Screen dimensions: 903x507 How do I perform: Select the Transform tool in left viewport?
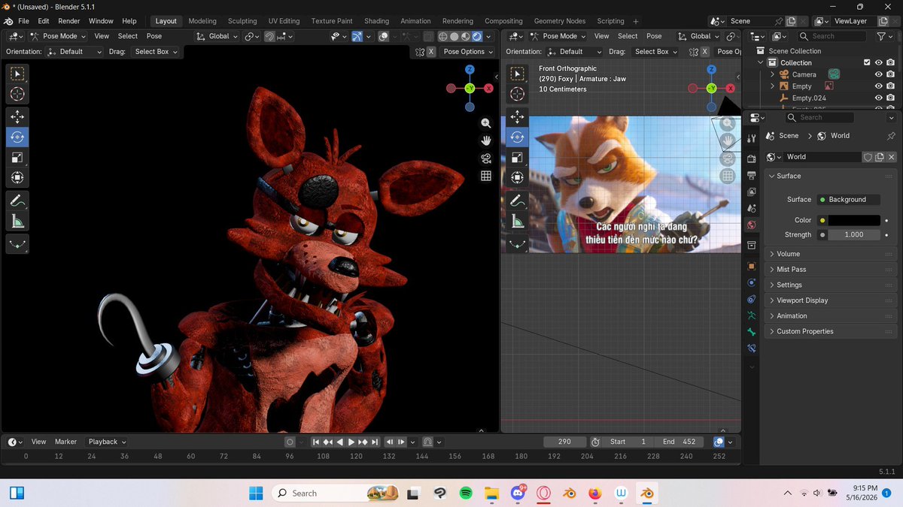pyautogui.click(x=17, y=178)
